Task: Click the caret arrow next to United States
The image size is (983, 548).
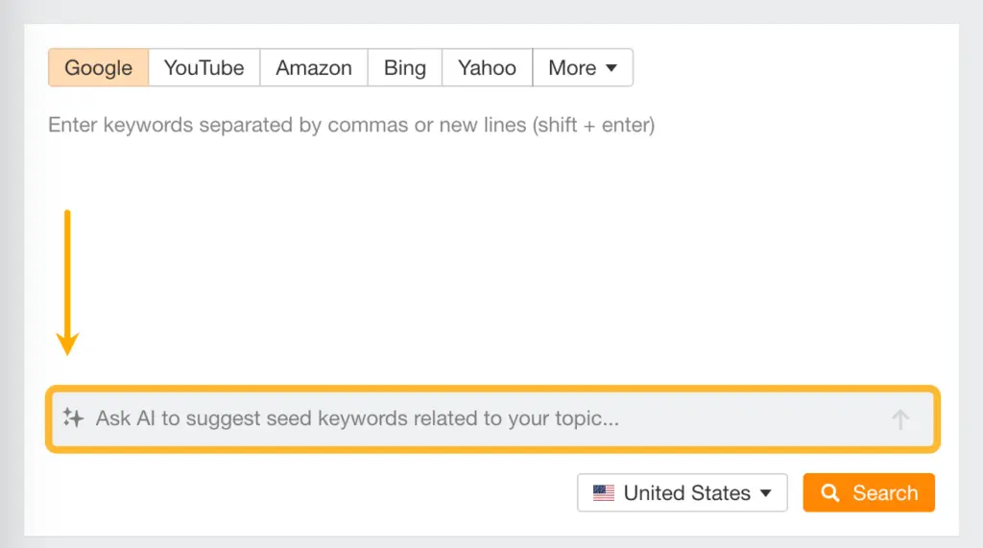Action: coord(766,493)
